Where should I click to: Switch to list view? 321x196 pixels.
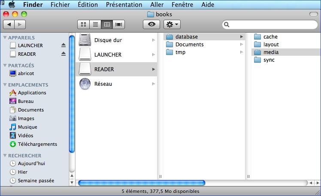(95, 24)
